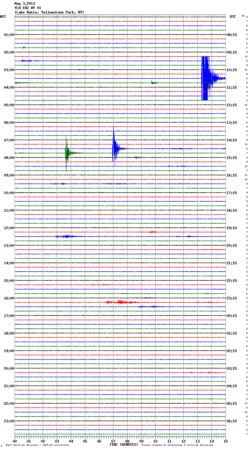
Task: Click the TIME (MINUTES) axis title
Action: [x=124, y=445]
